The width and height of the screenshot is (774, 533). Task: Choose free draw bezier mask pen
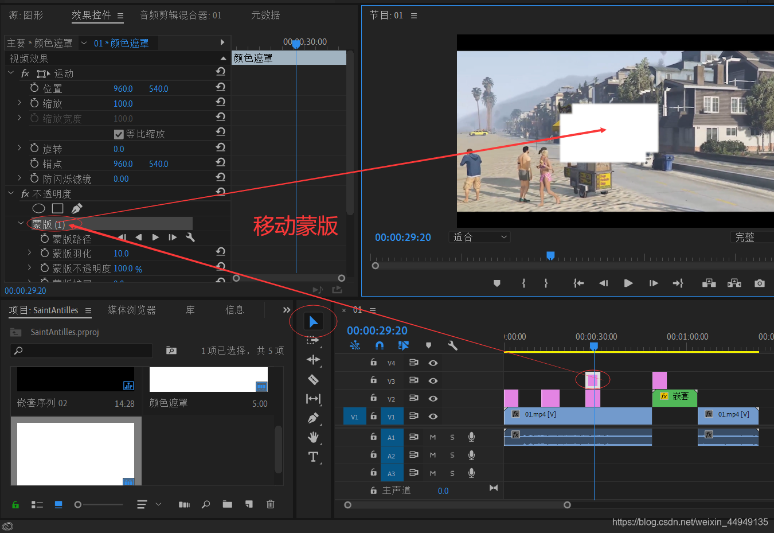pos(77,208)
